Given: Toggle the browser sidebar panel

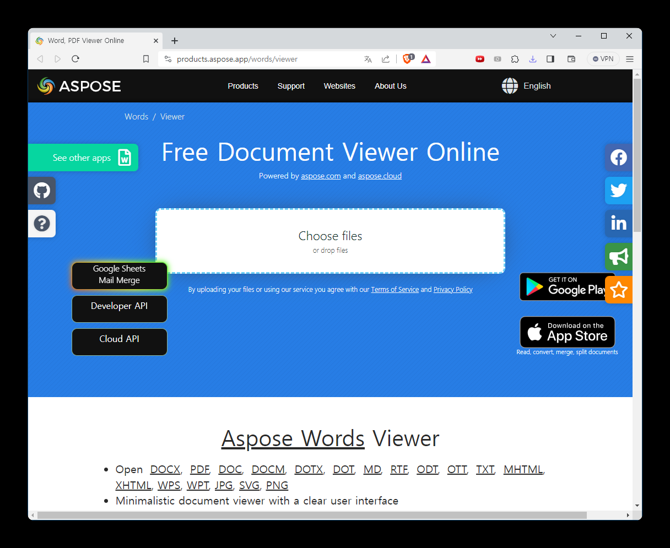Looking at the screenshot, I should point(550,59).
